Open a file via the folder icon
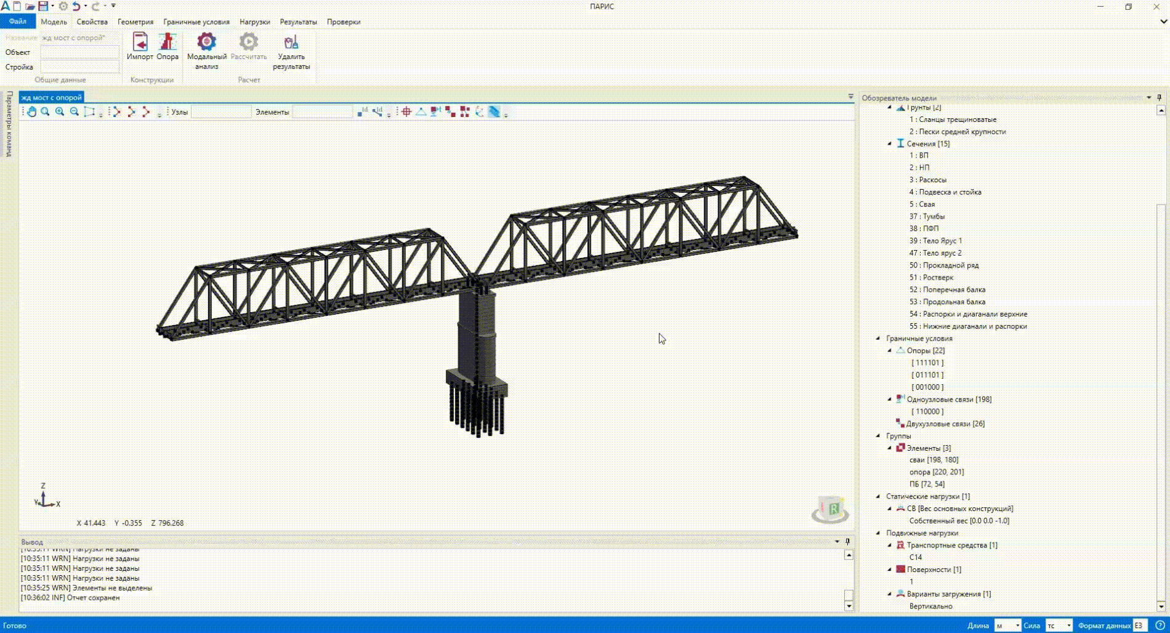 [x=30, y=6]
